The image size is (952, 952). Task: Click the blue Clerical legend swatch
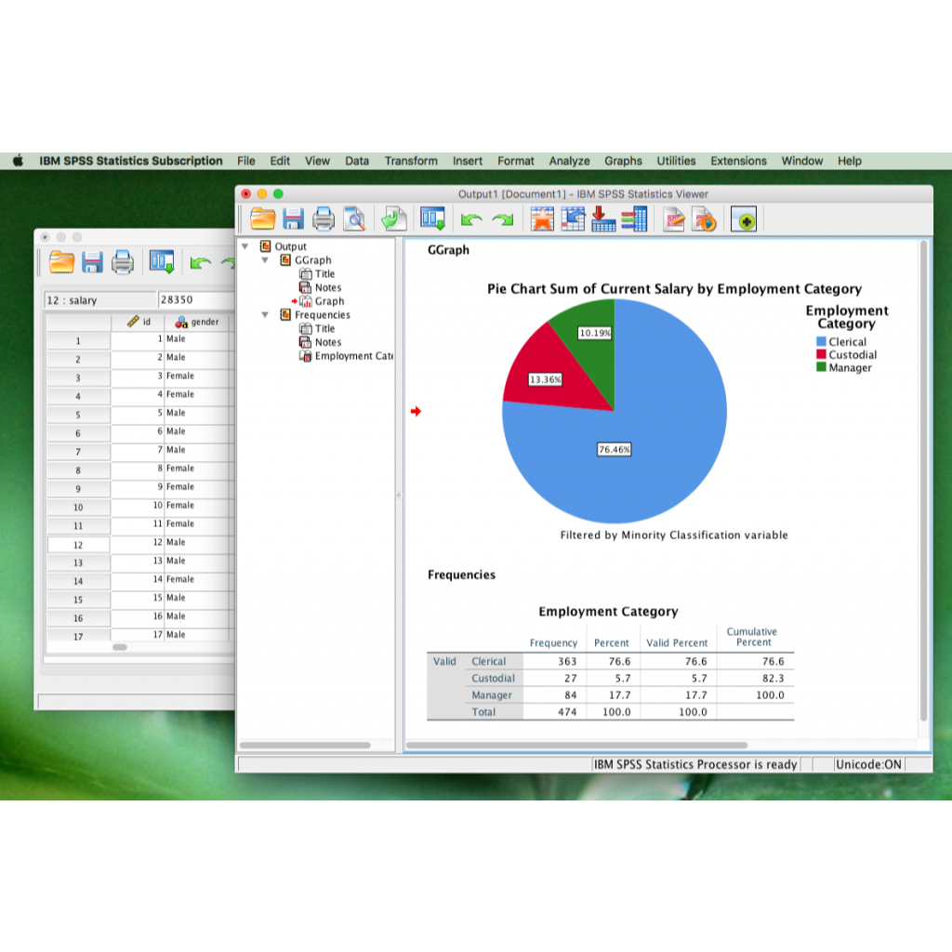pyautogui.click(x=821, y=342)
